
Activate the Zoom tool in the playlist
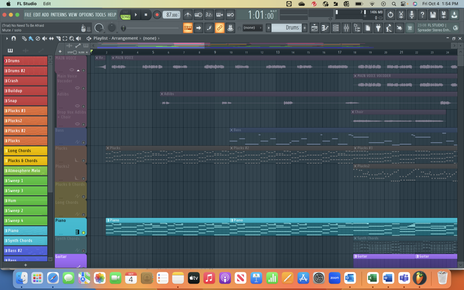[x=72, y=38]
